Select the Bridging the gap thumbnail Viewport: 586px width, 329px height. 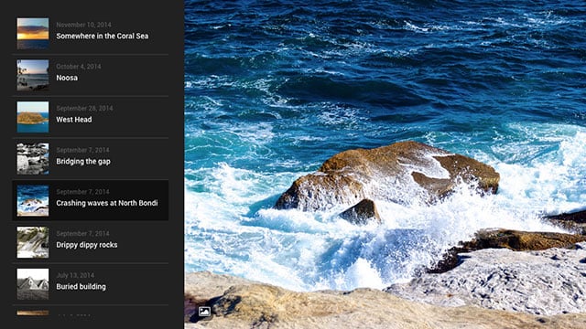[33, 159]
